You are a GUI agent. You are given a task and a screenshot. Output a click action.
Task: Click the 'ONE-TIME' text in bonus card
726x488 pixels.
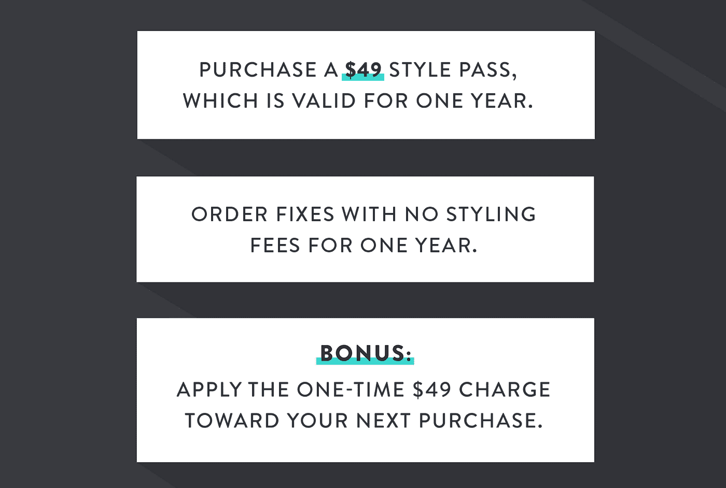[x=351, y=390]
